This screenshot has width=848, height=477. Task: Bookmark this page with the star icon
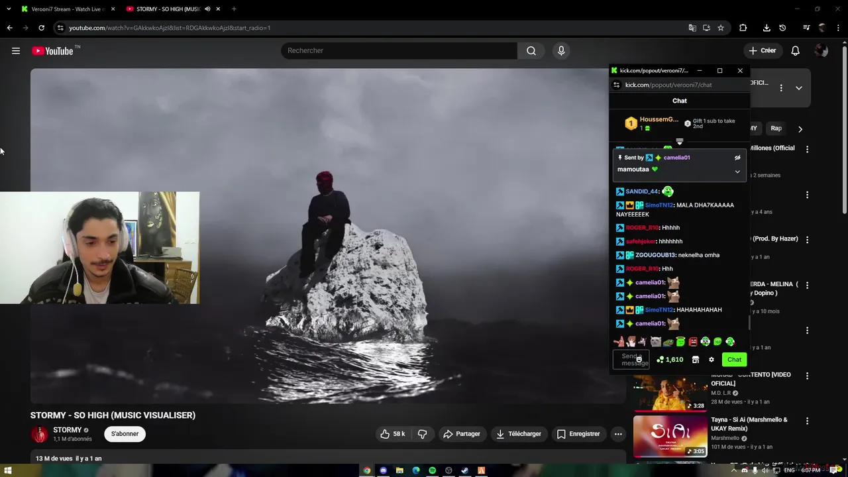[721, 28]
